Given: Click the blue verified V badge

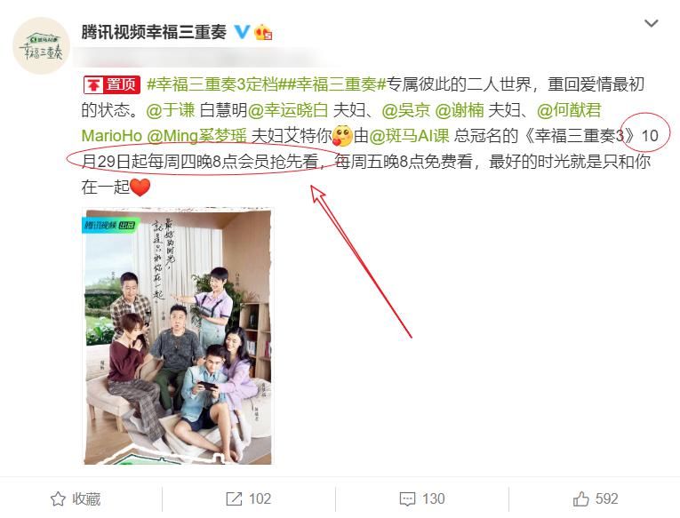Looking at the screenshot, I should pos(242,32).
